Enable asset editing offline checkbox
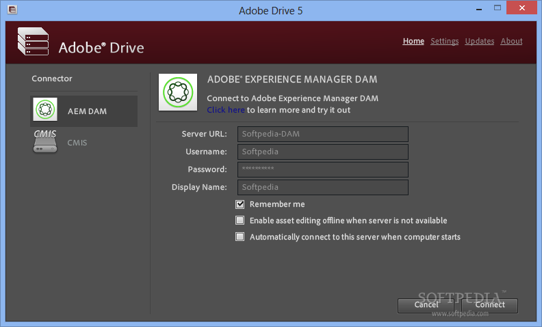 click(x=240, y=221)
